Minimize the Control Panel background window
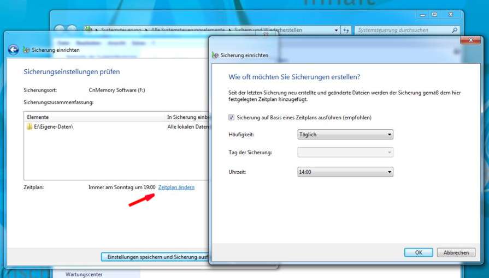The image size is (489, 278). click(x=422, y=15)
